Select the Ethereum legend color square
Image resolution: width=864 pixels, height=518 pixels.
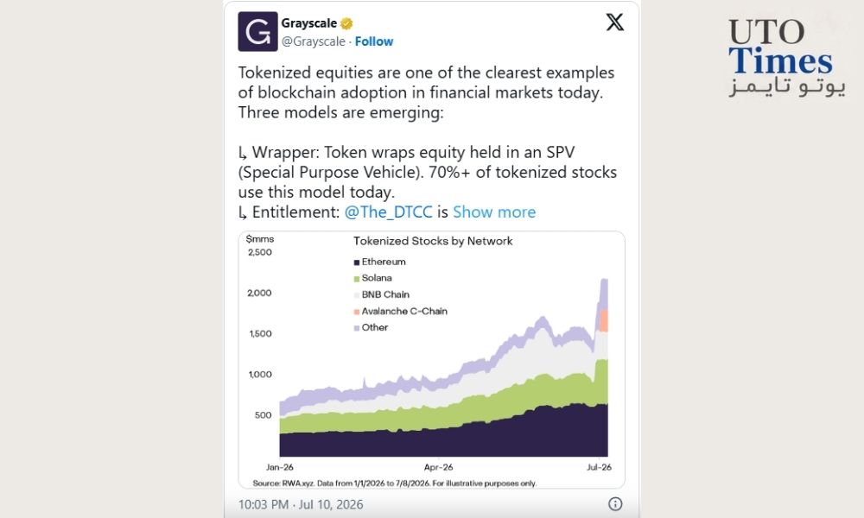pos(357,262)
